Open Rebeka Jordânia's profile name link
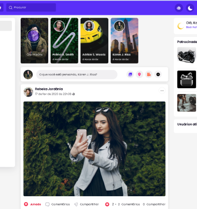The height and width of the screenshot is (209, 197). pos(49,89)
